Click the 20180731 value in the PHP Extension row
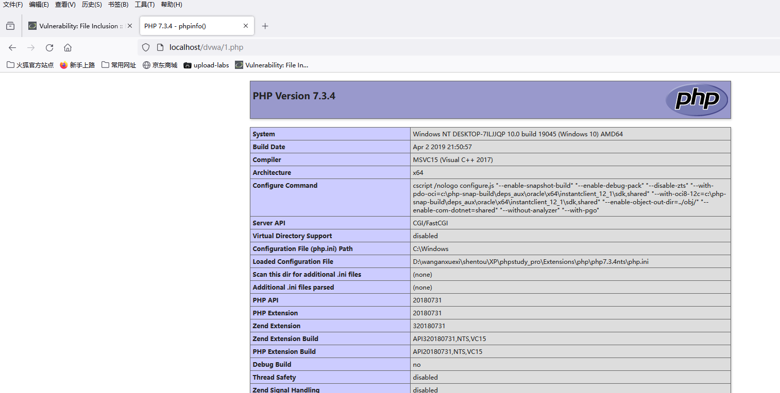The width and height of the screenshot is (780, 393). [x=427, y=313]
